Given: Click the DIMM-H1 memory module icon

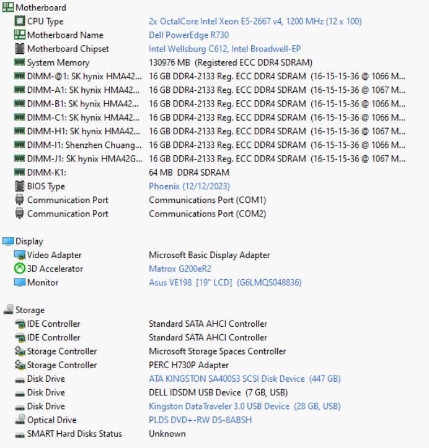Looking at the screenshot, I should click(19, 131).
